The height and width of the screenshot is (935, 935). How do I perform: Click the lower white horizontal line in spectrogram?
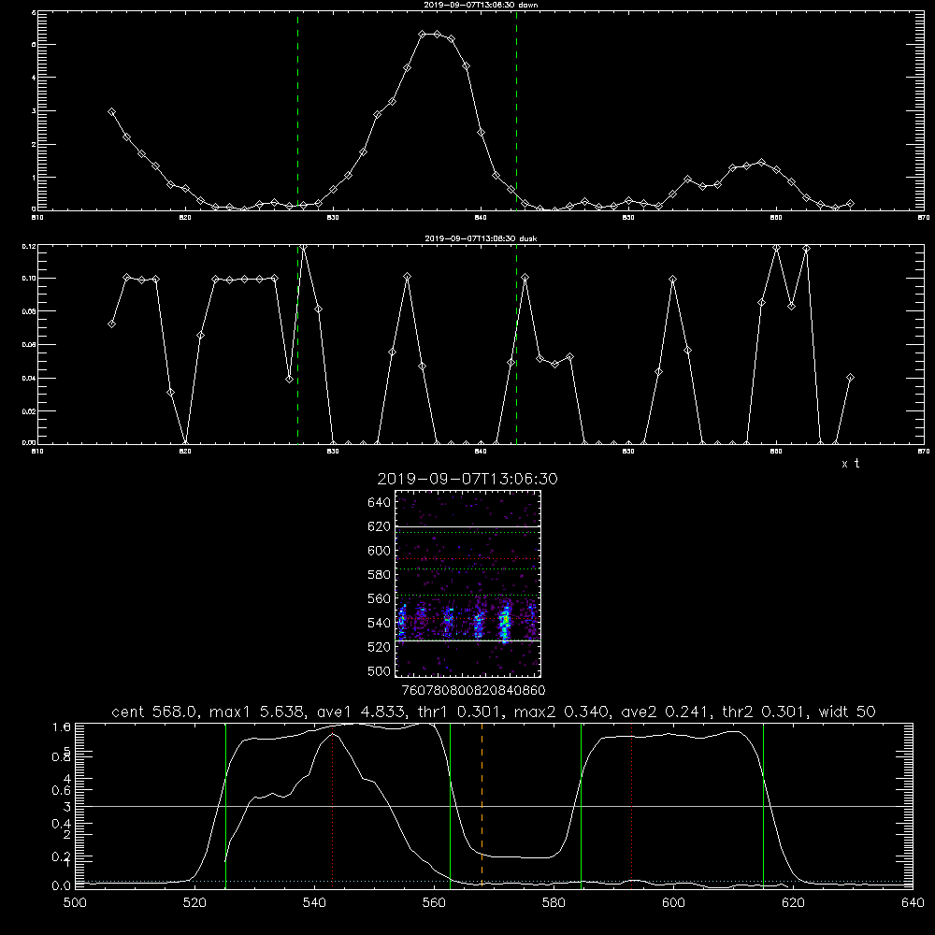tap(468, 640)
